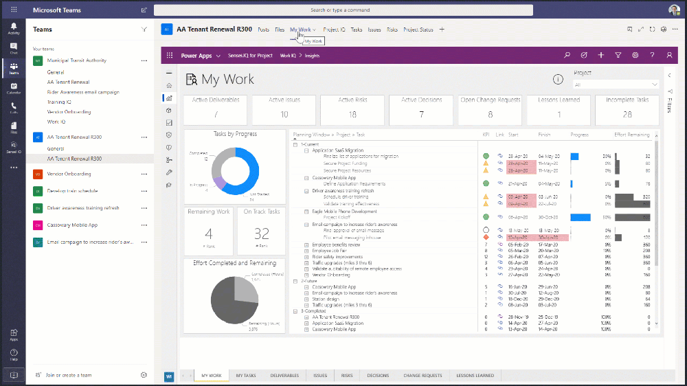The width and height of the screenshot is (687, 386).
Task: Toggle the app side navigation hamburger
Action: pos(169,73)
